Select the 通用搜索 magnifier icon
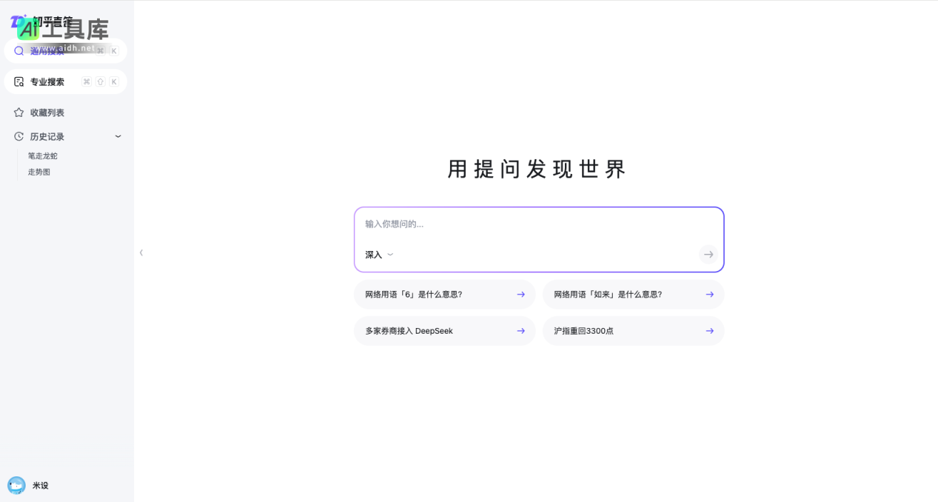This screenshot has height=502, width=938. 19,51
